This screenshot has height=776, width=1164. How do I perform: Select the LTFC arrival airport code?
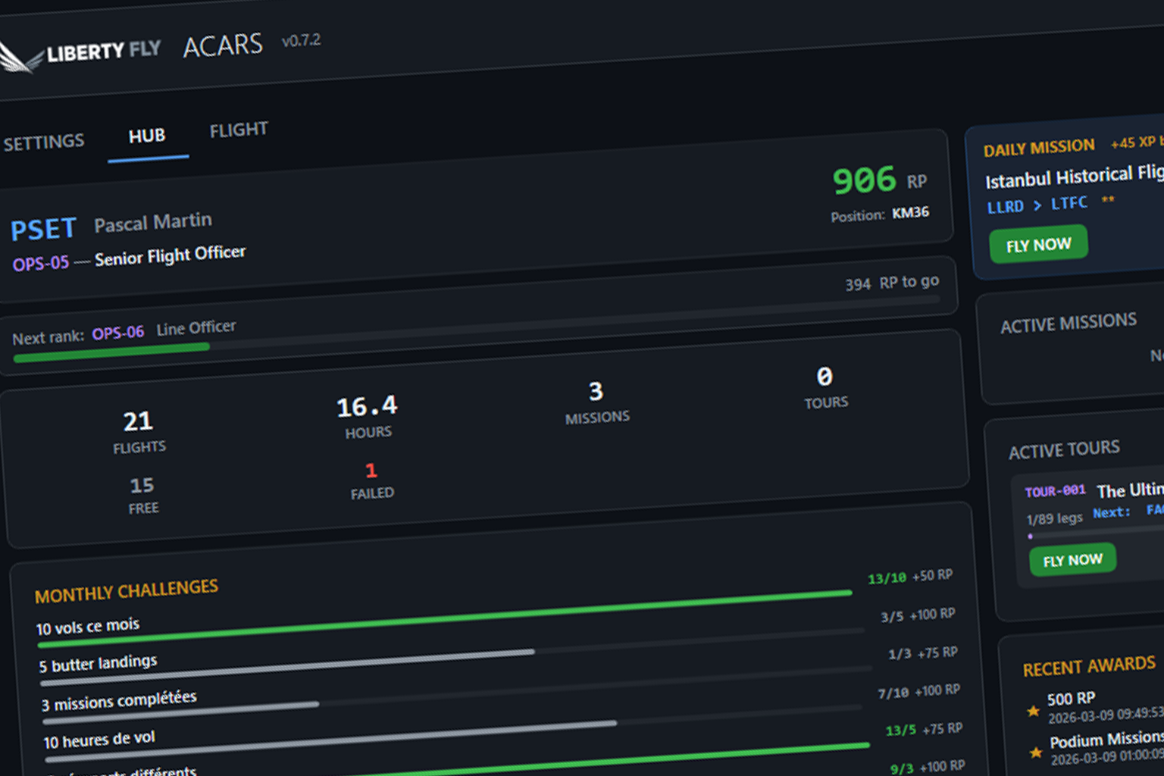[x=1069, y=202]
